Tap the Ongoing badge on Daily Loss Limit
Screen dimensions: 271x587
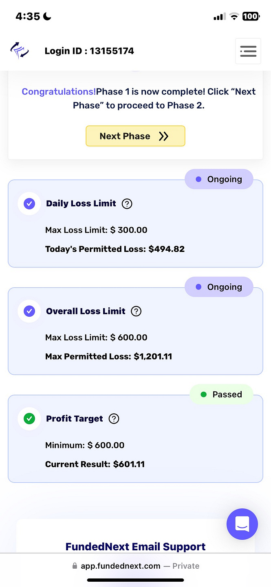click(219, 179)
